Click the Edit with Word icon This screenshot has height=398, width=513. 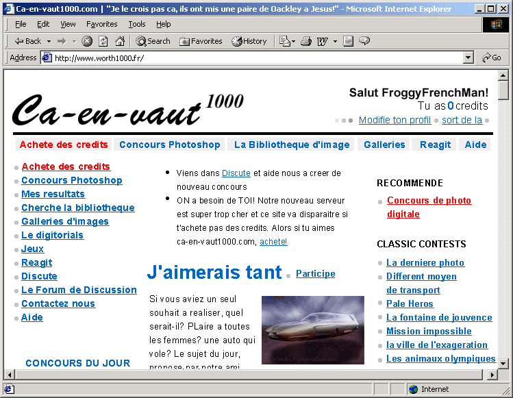tap(323, 41)
